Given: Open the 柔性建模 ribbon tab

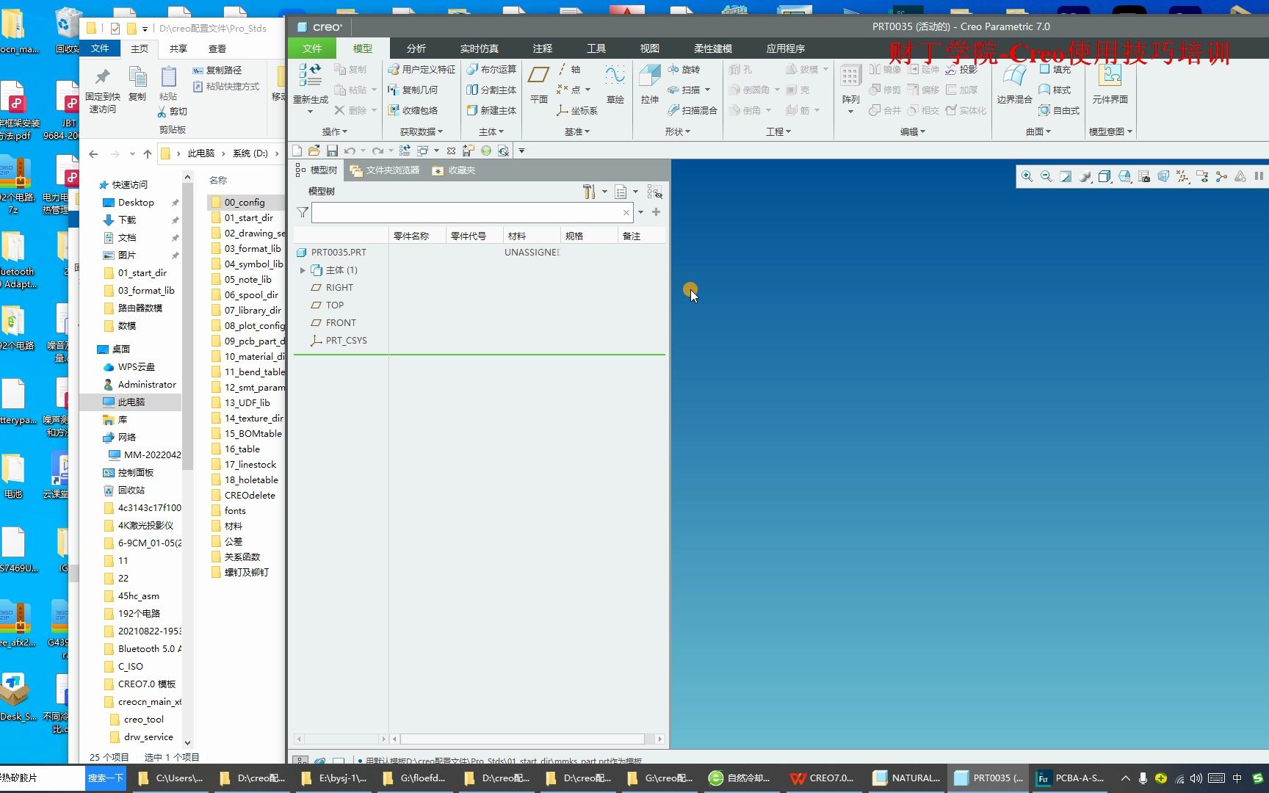Looking at the screenshot, I should [713, 48].
